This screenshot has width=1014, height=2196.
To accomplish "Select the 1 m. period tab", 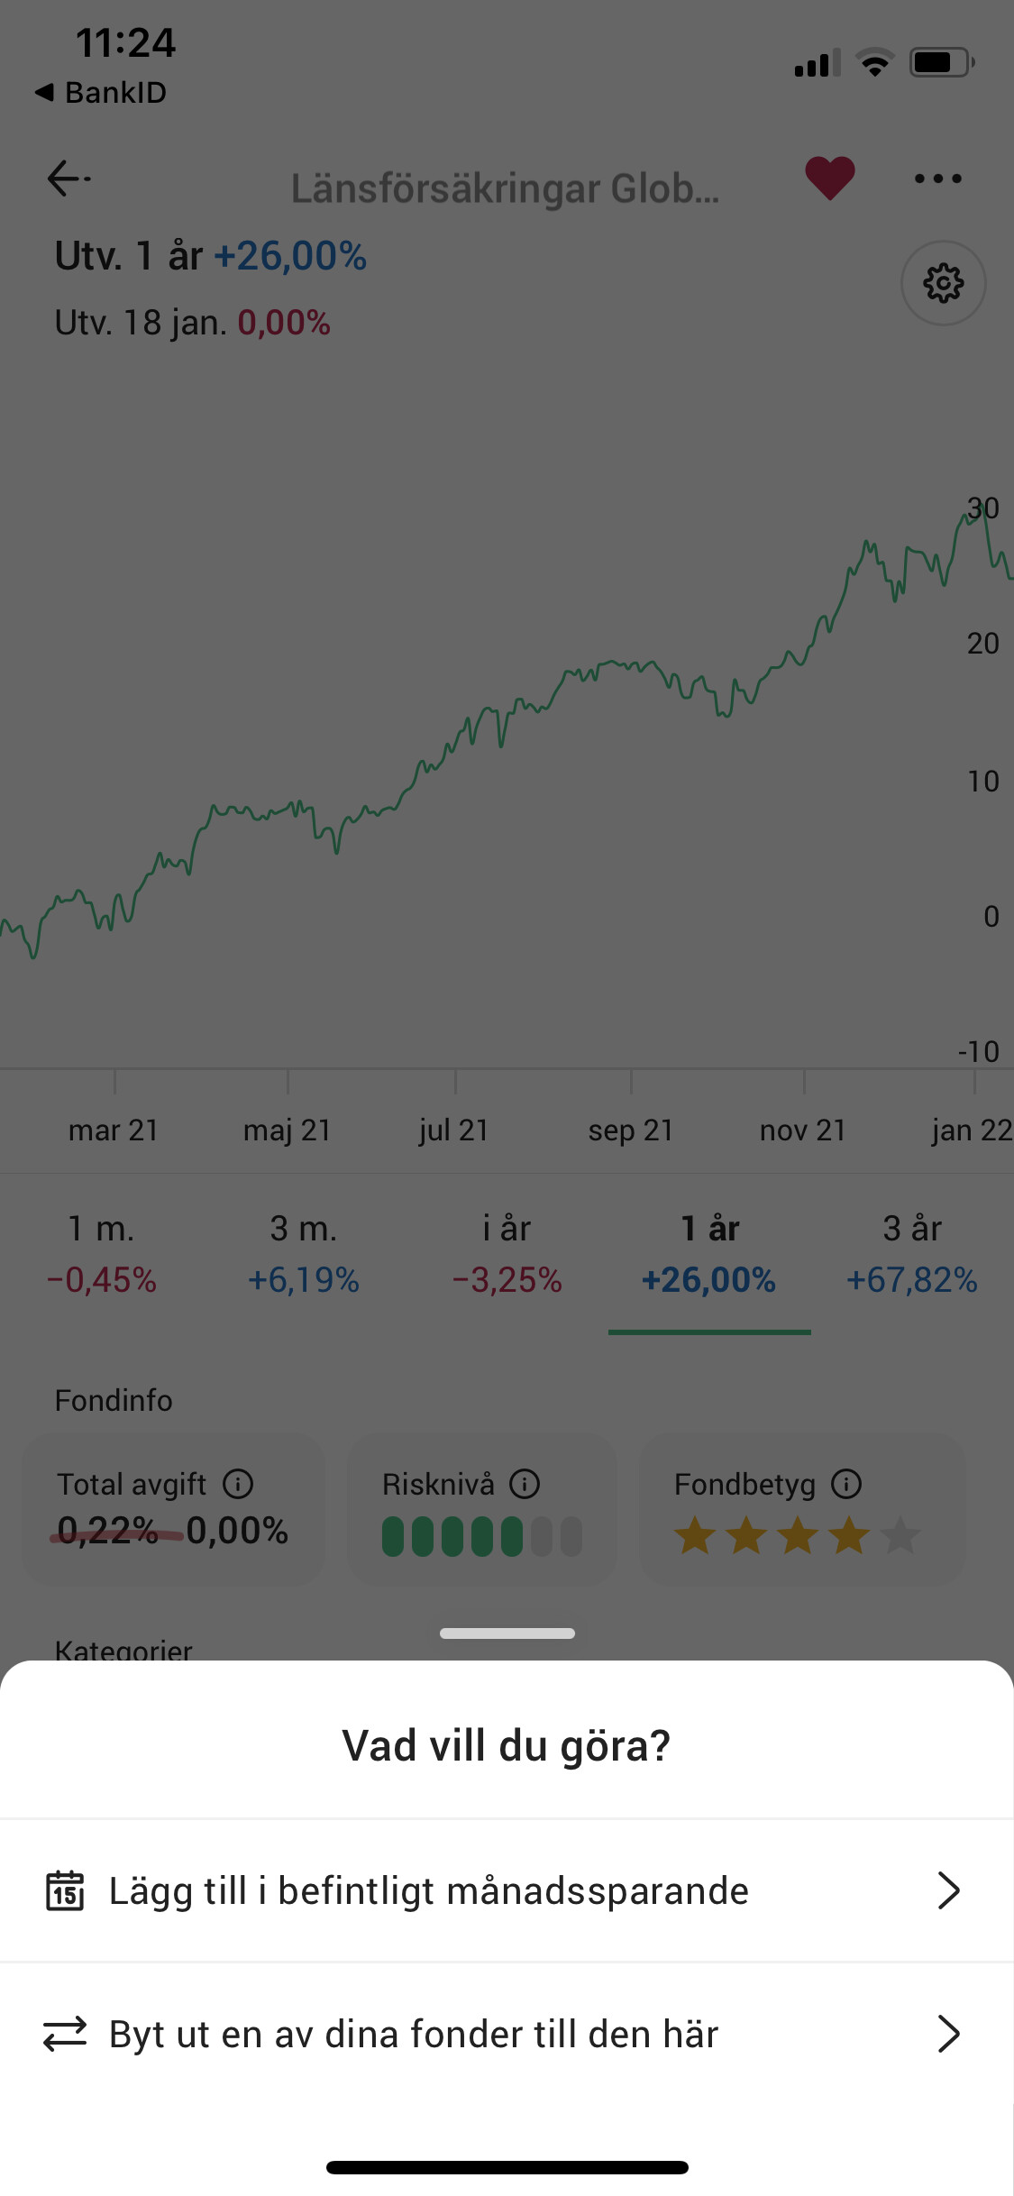I will (101, 1253).
